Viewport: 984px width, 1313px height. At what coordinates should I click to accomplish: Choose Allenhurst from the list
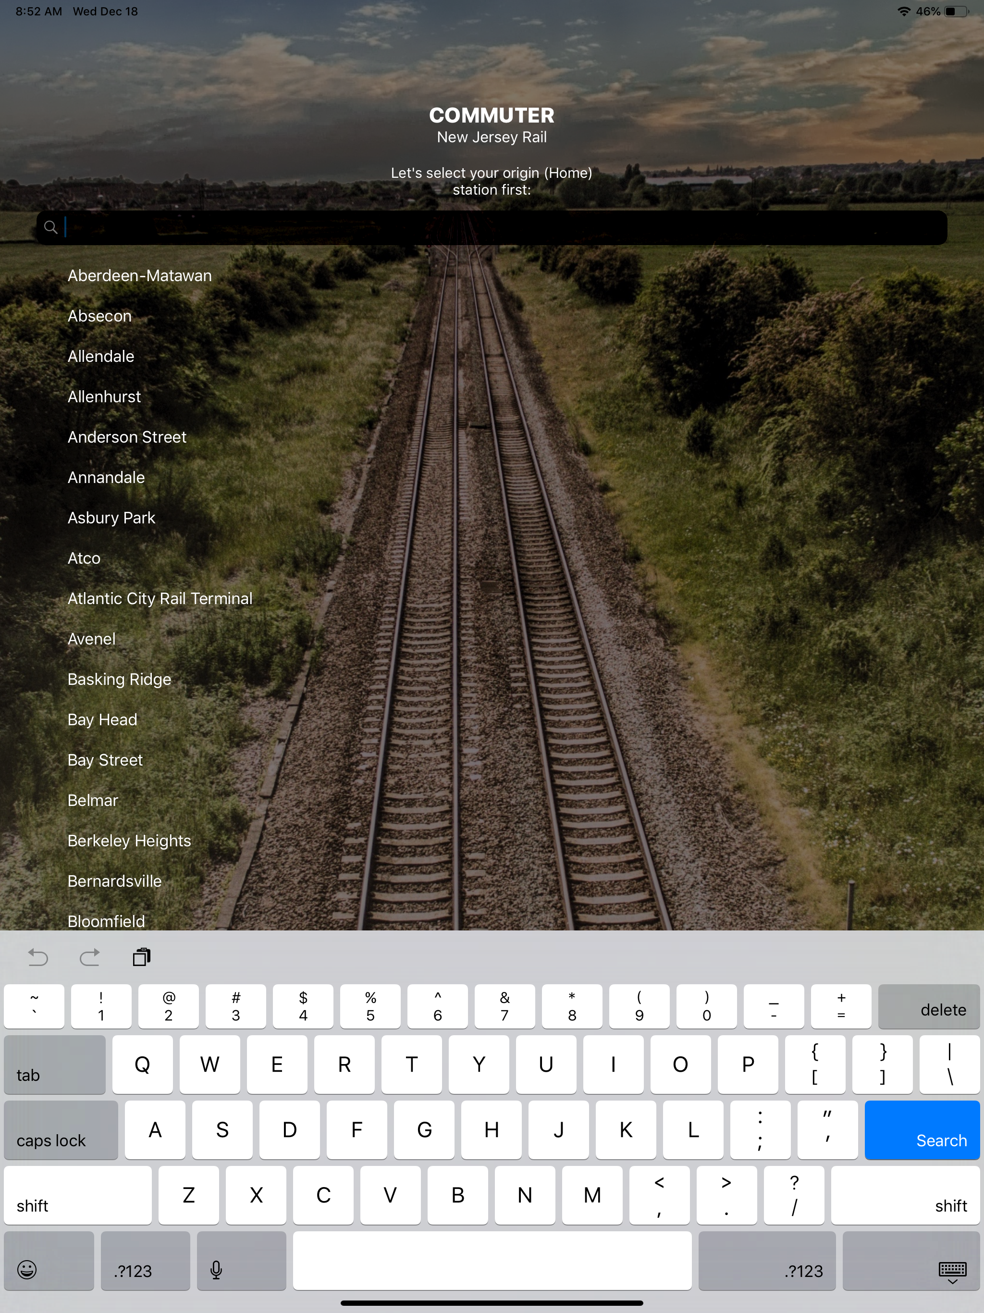[104, 396]
